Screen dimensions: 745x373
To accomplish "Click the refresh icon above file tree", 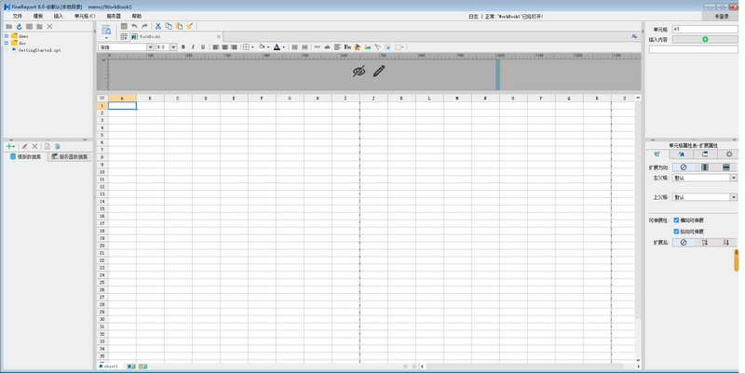I will click(x=19, y=27).
